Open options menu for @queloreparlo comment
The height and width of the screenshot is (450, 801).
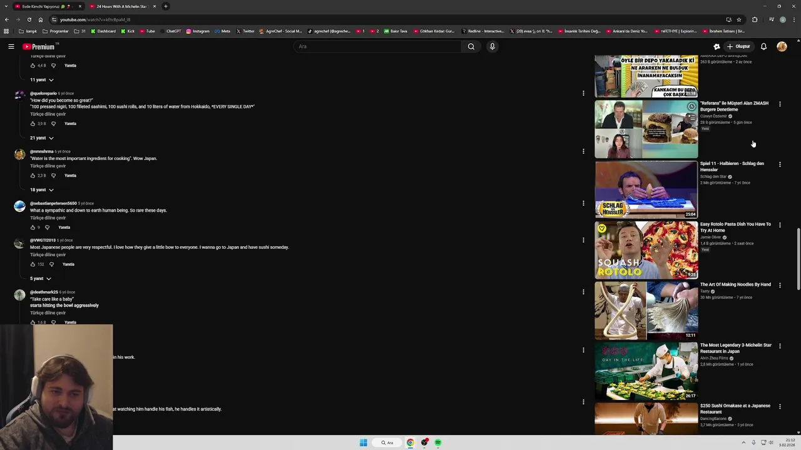pyautogui.click(x=583, y=93)
